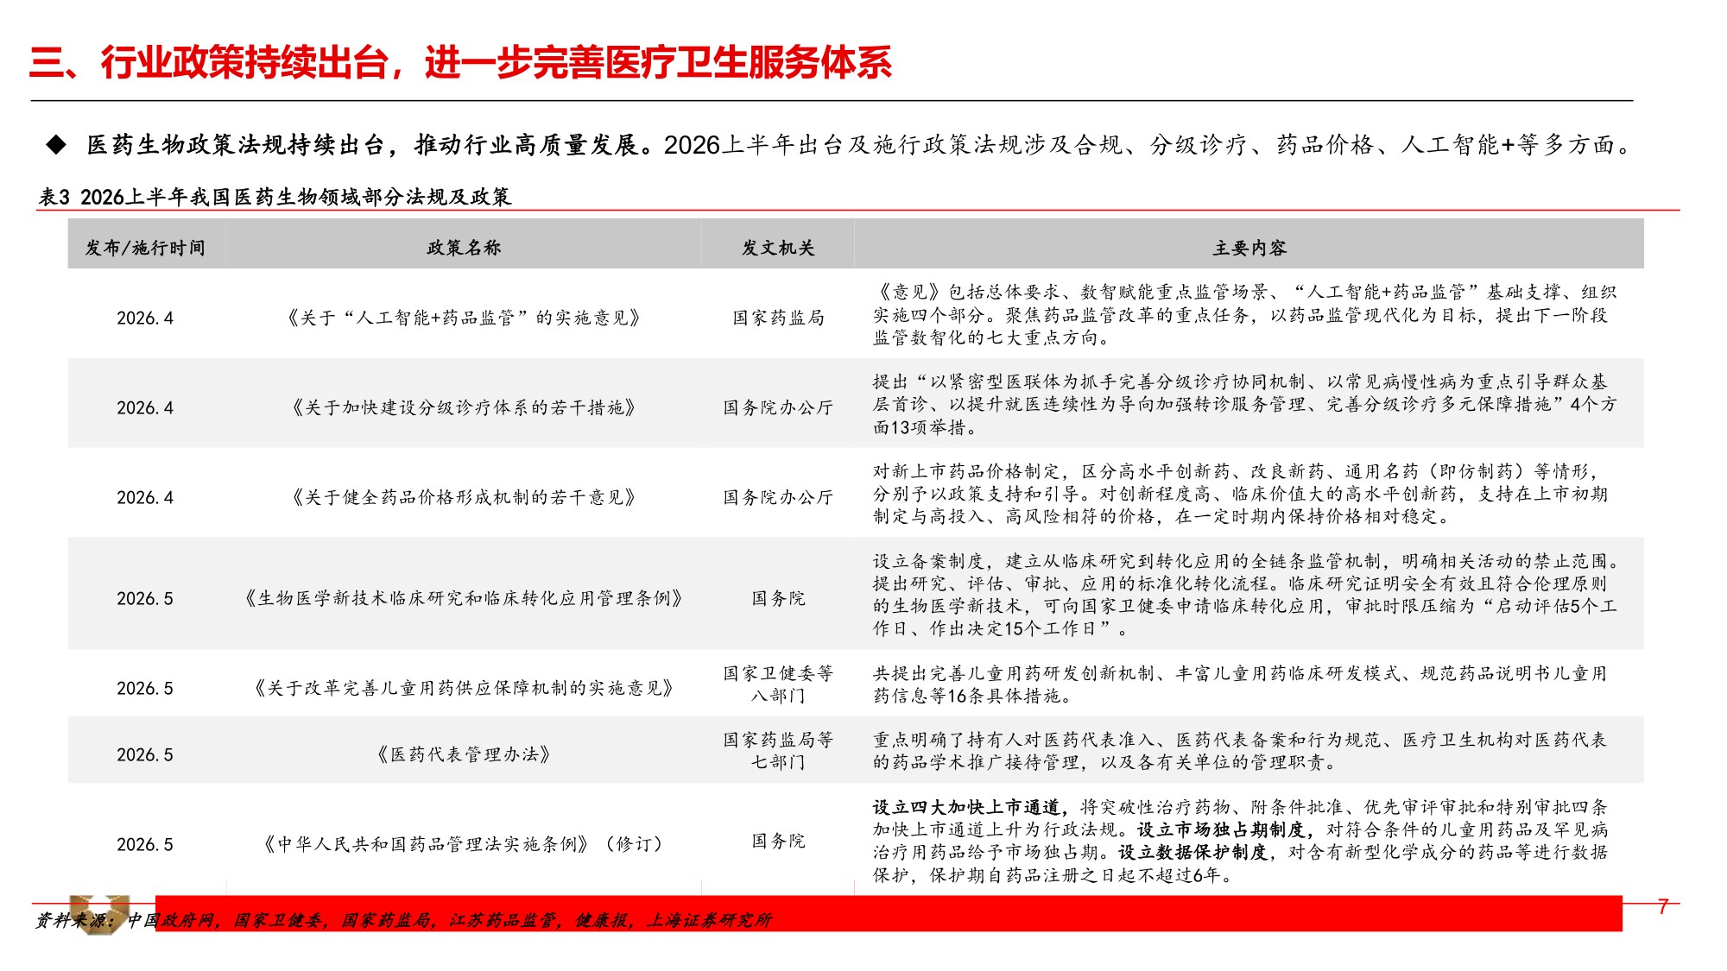Select policy 《中华人民共和国药品管理法实施条例》（修订）

tap(464, 844)
